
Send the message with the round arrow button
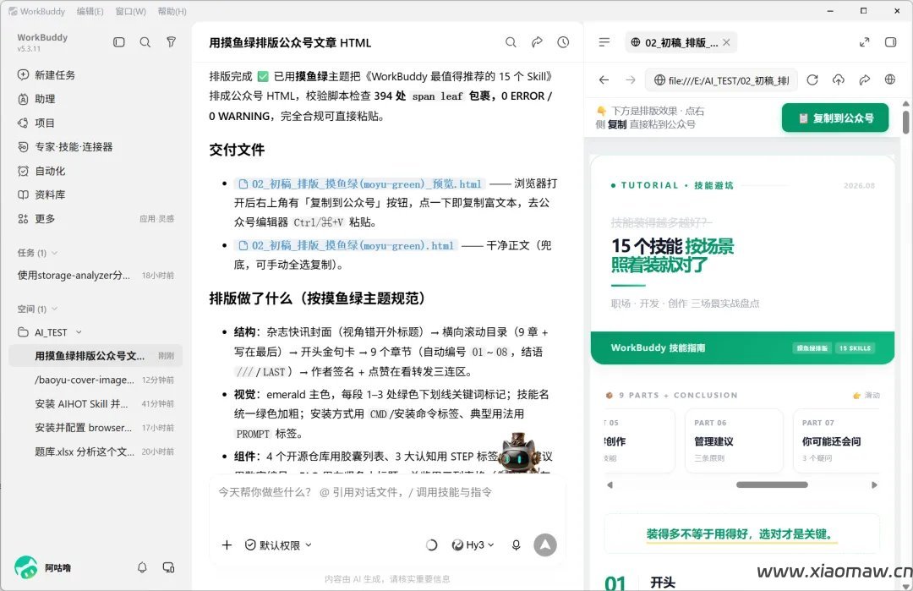click(545, 545)
